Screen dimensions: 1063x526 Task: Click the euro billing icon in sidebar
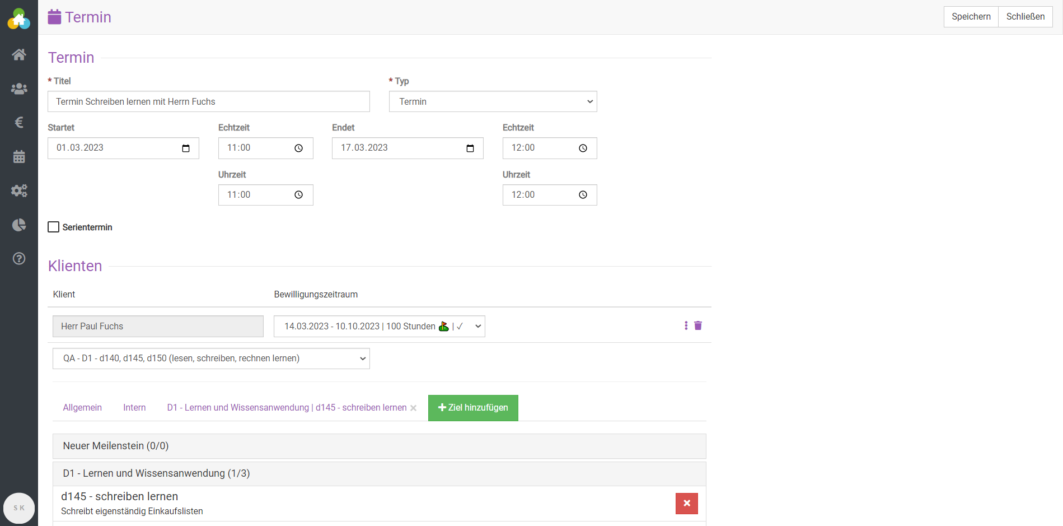pyautogui.click(x=19, y=122)
